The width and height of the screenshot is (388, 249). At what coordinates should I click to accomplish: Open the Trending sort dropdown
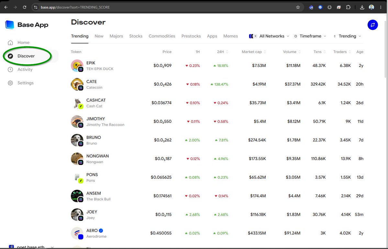347,36
